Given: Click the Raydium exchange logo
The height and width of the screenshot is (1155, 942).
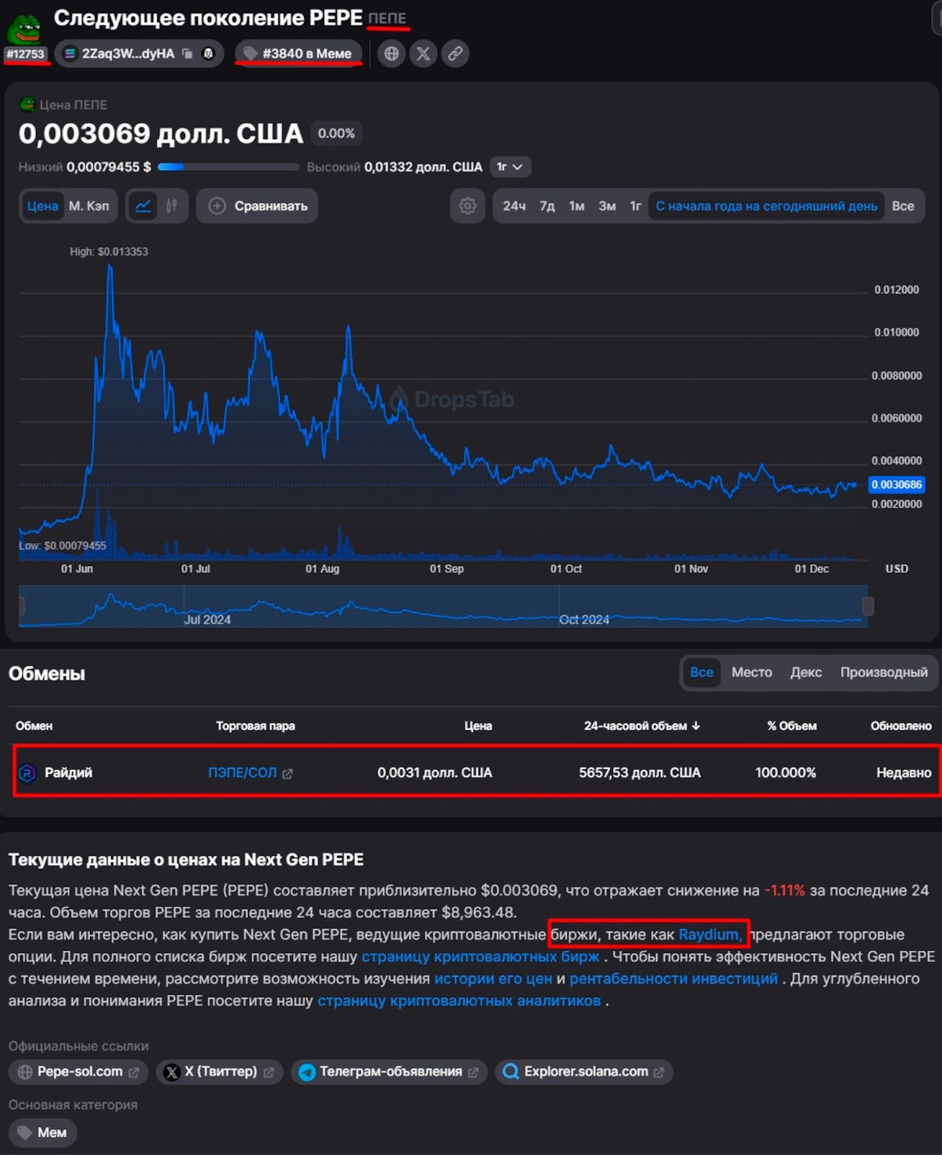Looking at the screenshot, I should [27, 773].
